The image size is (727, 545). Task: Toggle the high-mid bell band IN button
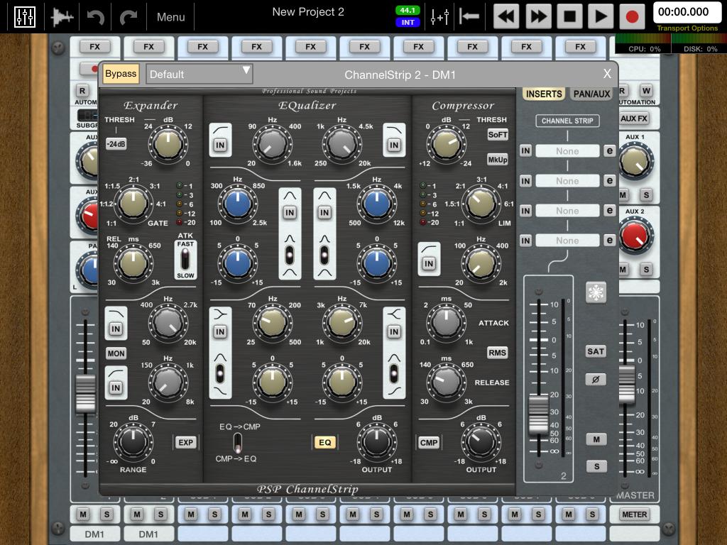[324, 212]
